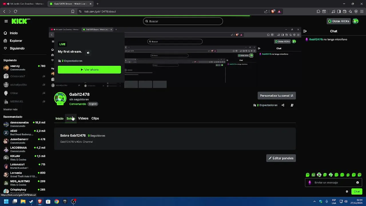This screenshot has height=206, width=366.
Task: Open veenzy channel in Siguiendo
Action: click(x=24, y=68)
